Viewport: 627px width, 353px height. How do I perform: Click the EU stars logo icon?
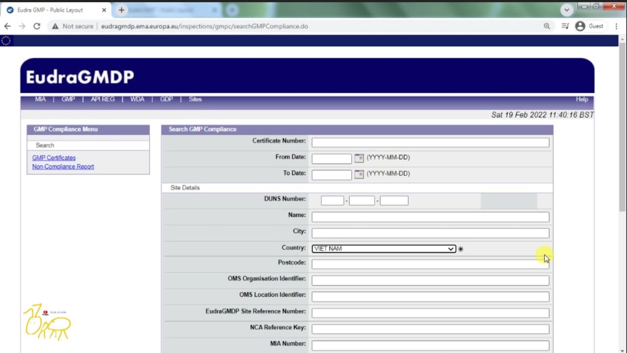[x=6, y=41]
